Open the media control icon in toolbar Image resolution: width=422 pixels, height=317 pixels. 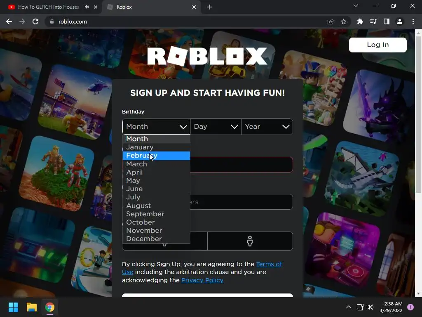[x=373, y=21]
